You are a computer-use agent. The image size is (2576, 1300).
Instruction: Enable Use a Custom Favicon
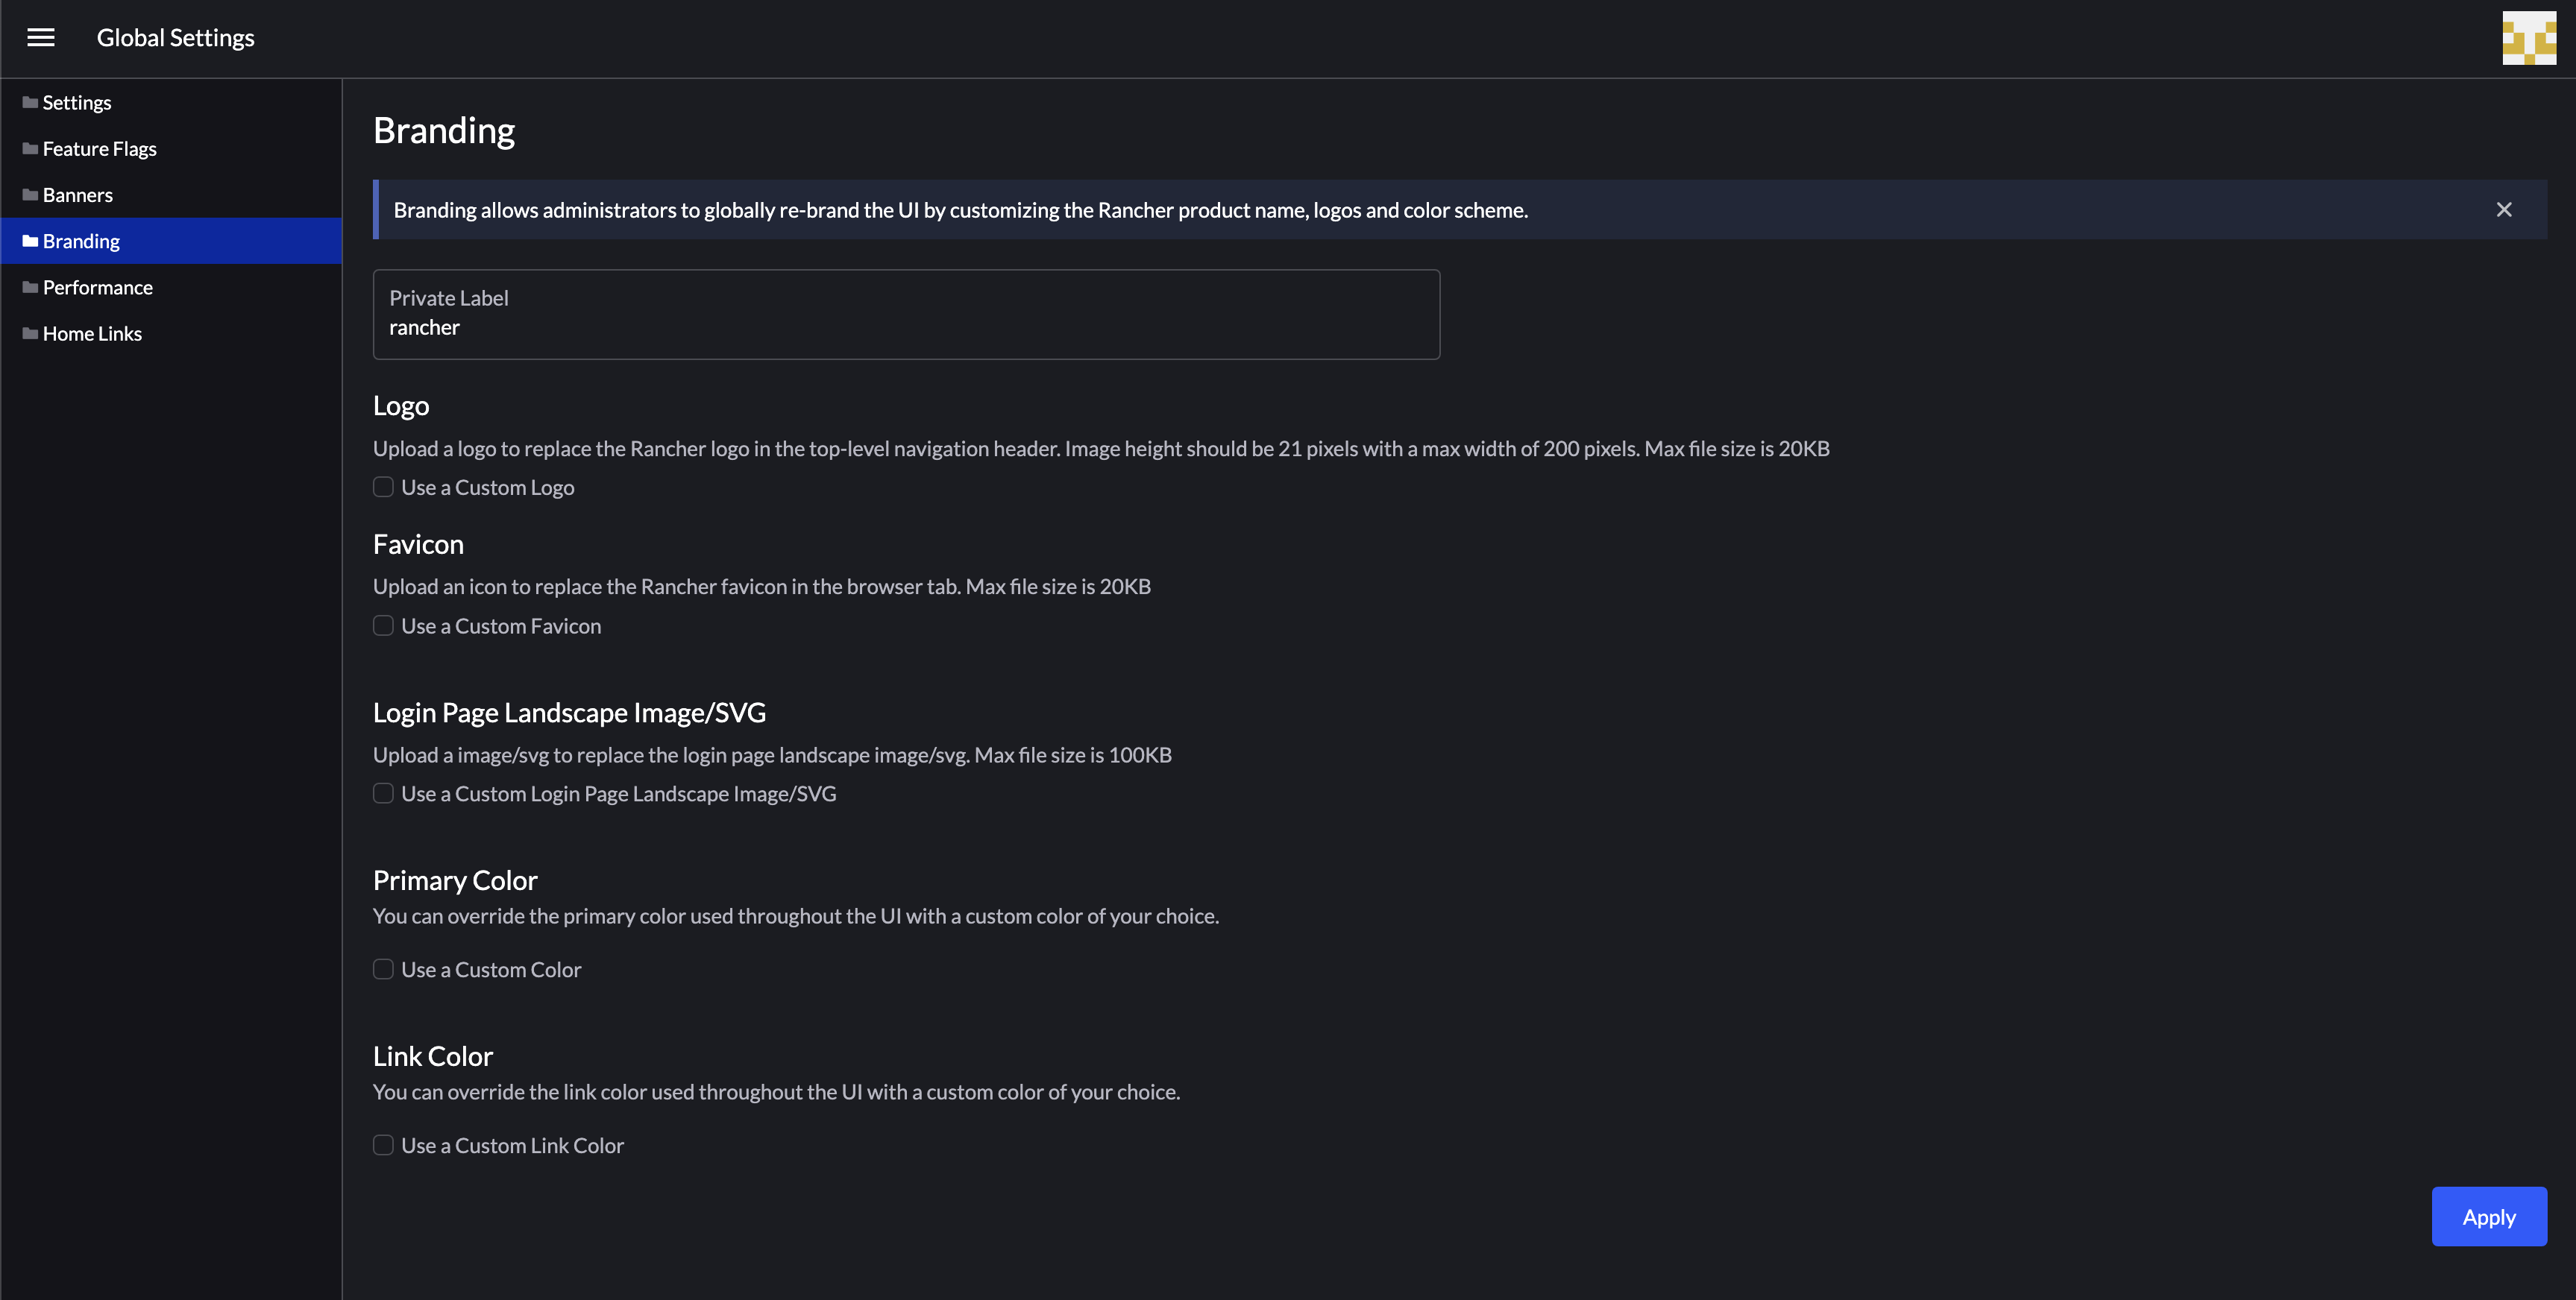pos(383,625)
